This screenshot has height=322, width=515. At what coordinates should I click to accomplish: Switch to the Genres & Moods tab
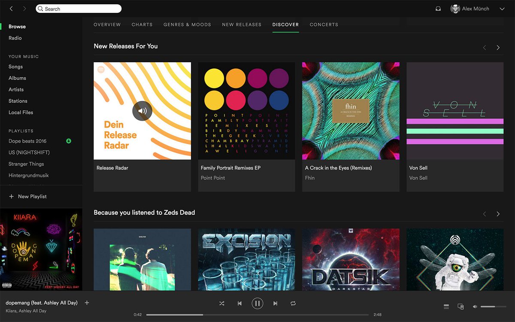click(x=187, y=24)
